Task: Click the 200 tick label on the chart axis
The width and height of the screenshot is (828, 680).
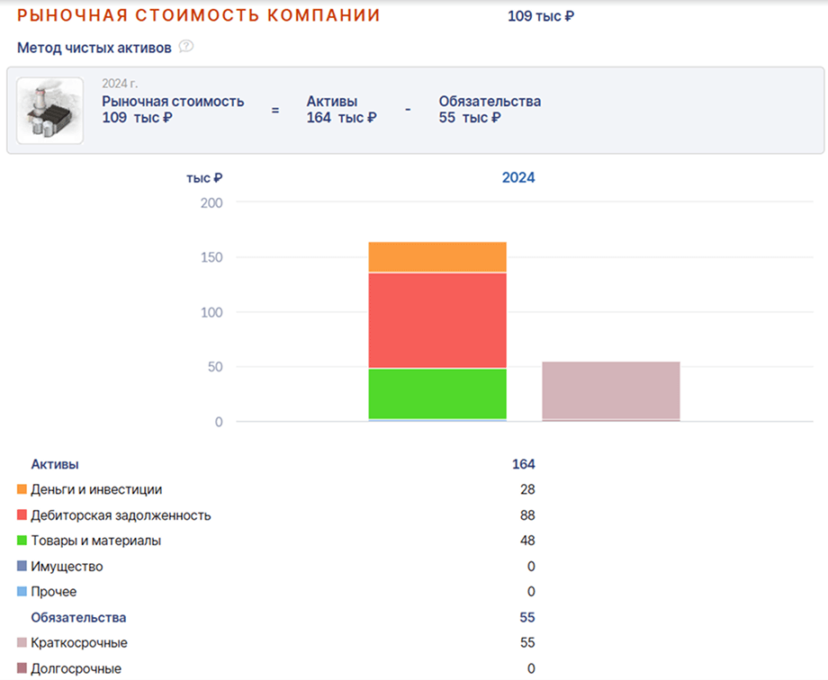Action: click(211, 202)
